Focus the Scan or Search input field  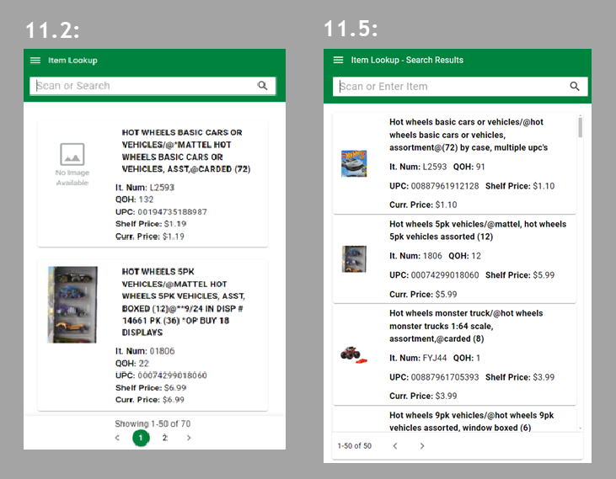click(153, 86)
